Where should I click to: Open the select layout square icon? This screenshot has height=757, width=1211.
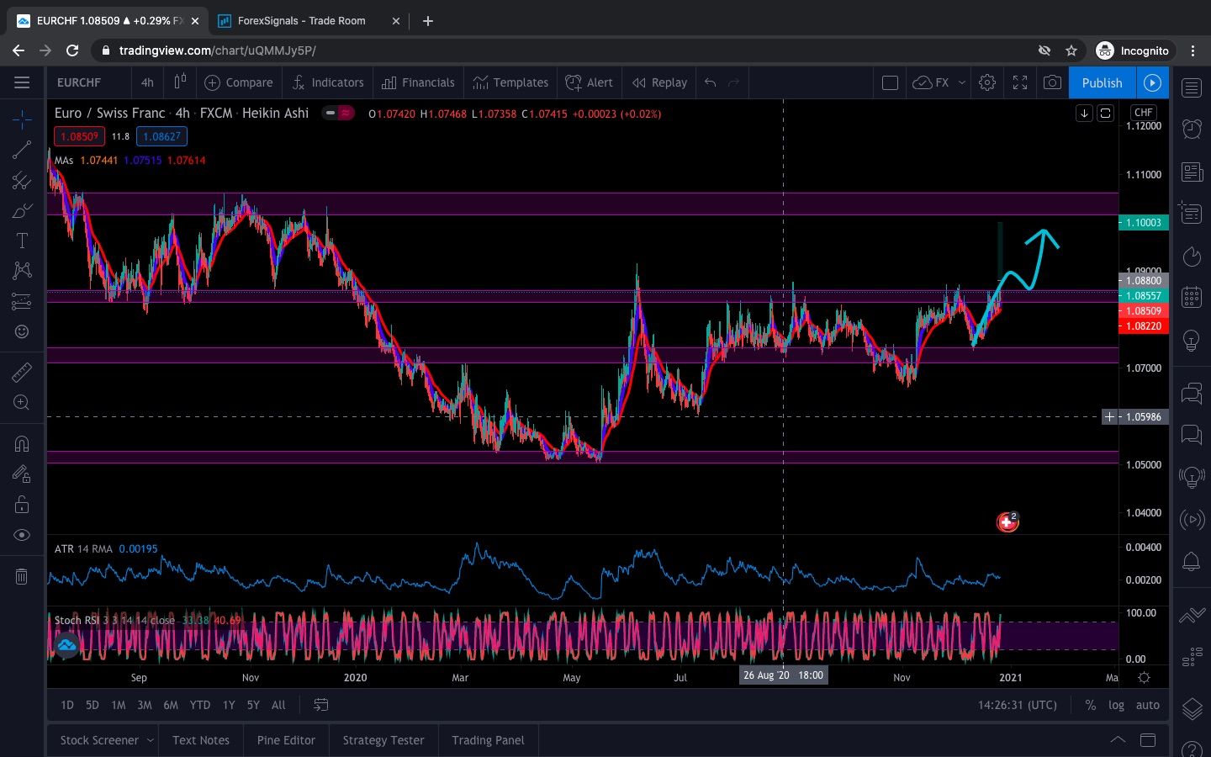(x=890, y=82)
